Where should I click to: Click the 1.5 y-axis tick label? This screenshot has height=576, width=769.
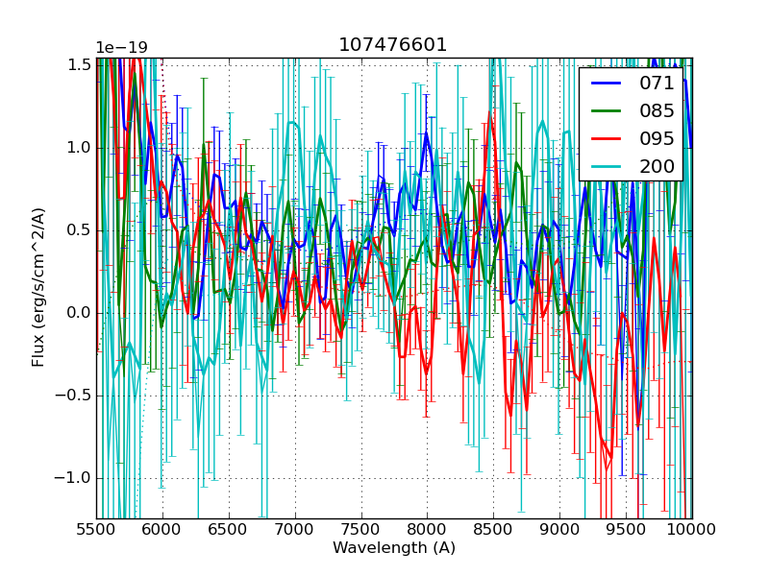pyautogui.click(x=78, y=65)
